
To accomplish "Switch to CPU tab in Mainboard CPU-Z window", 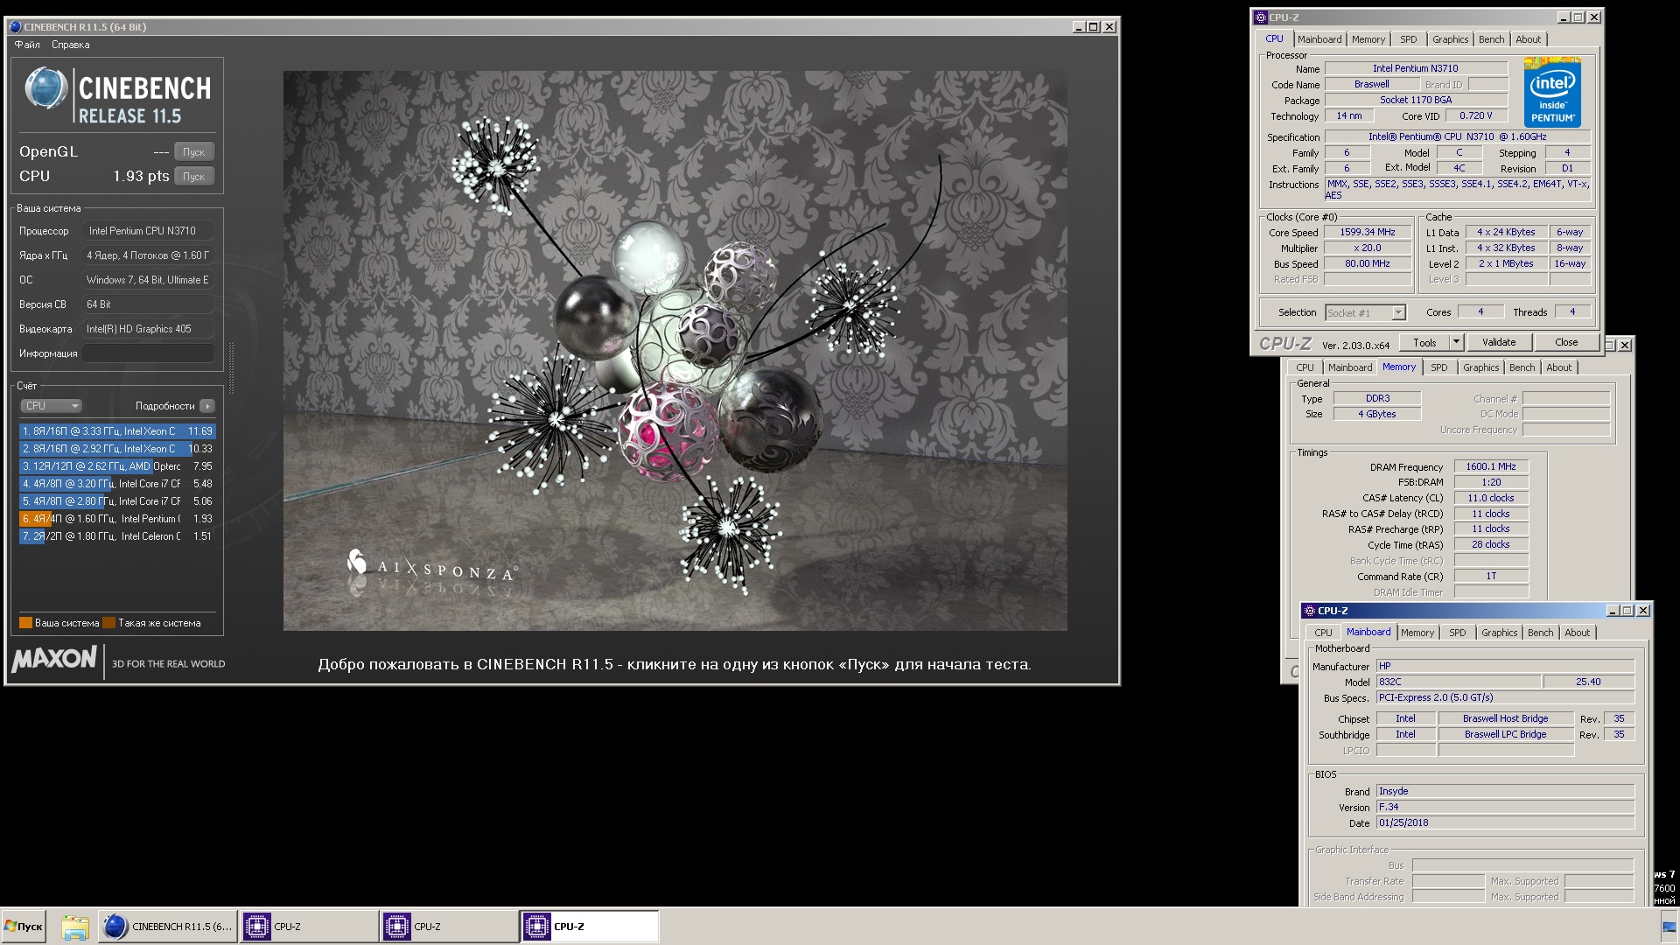I will point(1323,633).
